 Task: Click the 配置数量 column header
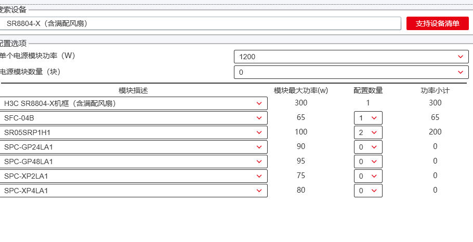tap(368, 90)
